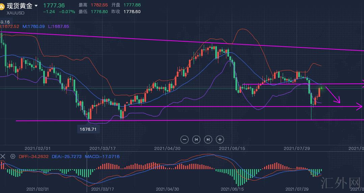Select 2021/06/15 on main chart time axis

(x=231, y=148)
